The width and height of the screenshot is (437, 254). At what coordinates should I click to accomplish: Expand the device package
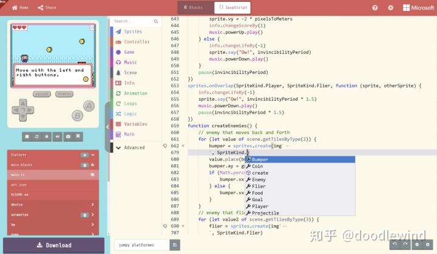[x=53, y=205]
